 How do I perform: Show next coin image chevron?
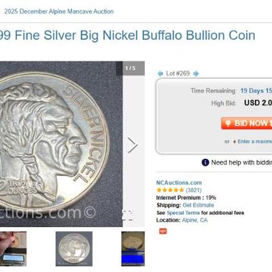pos(133,145)
